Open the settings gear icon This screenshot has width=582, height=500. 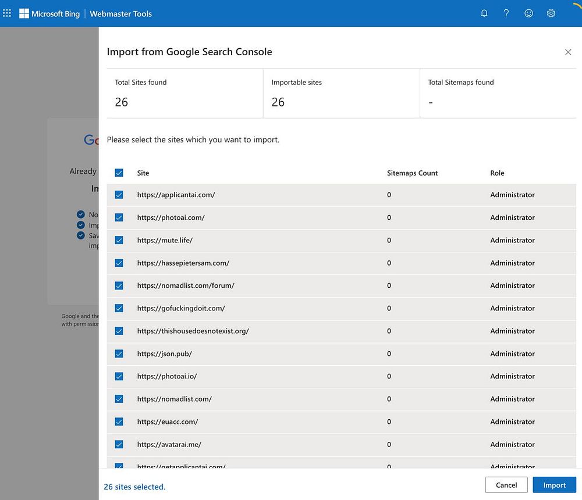click(551, 13)
